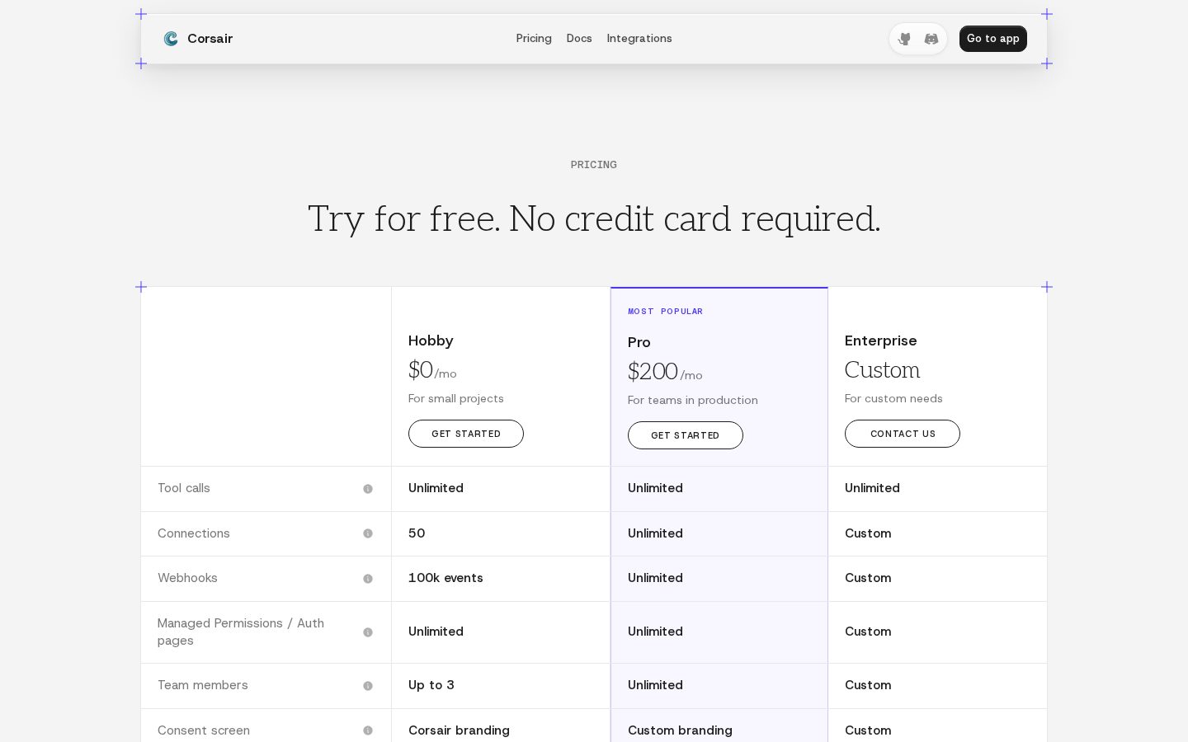Open the Integrations nav item
This screenshot has height=742, width=1188.
639,39
